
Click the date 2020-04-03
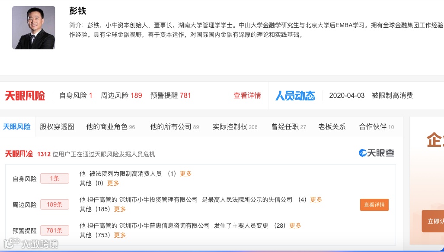[x=347, y=96]
